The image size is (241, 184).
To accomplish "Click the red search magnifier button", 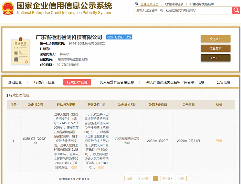I will pyautogui.click(x=236, y=10).
